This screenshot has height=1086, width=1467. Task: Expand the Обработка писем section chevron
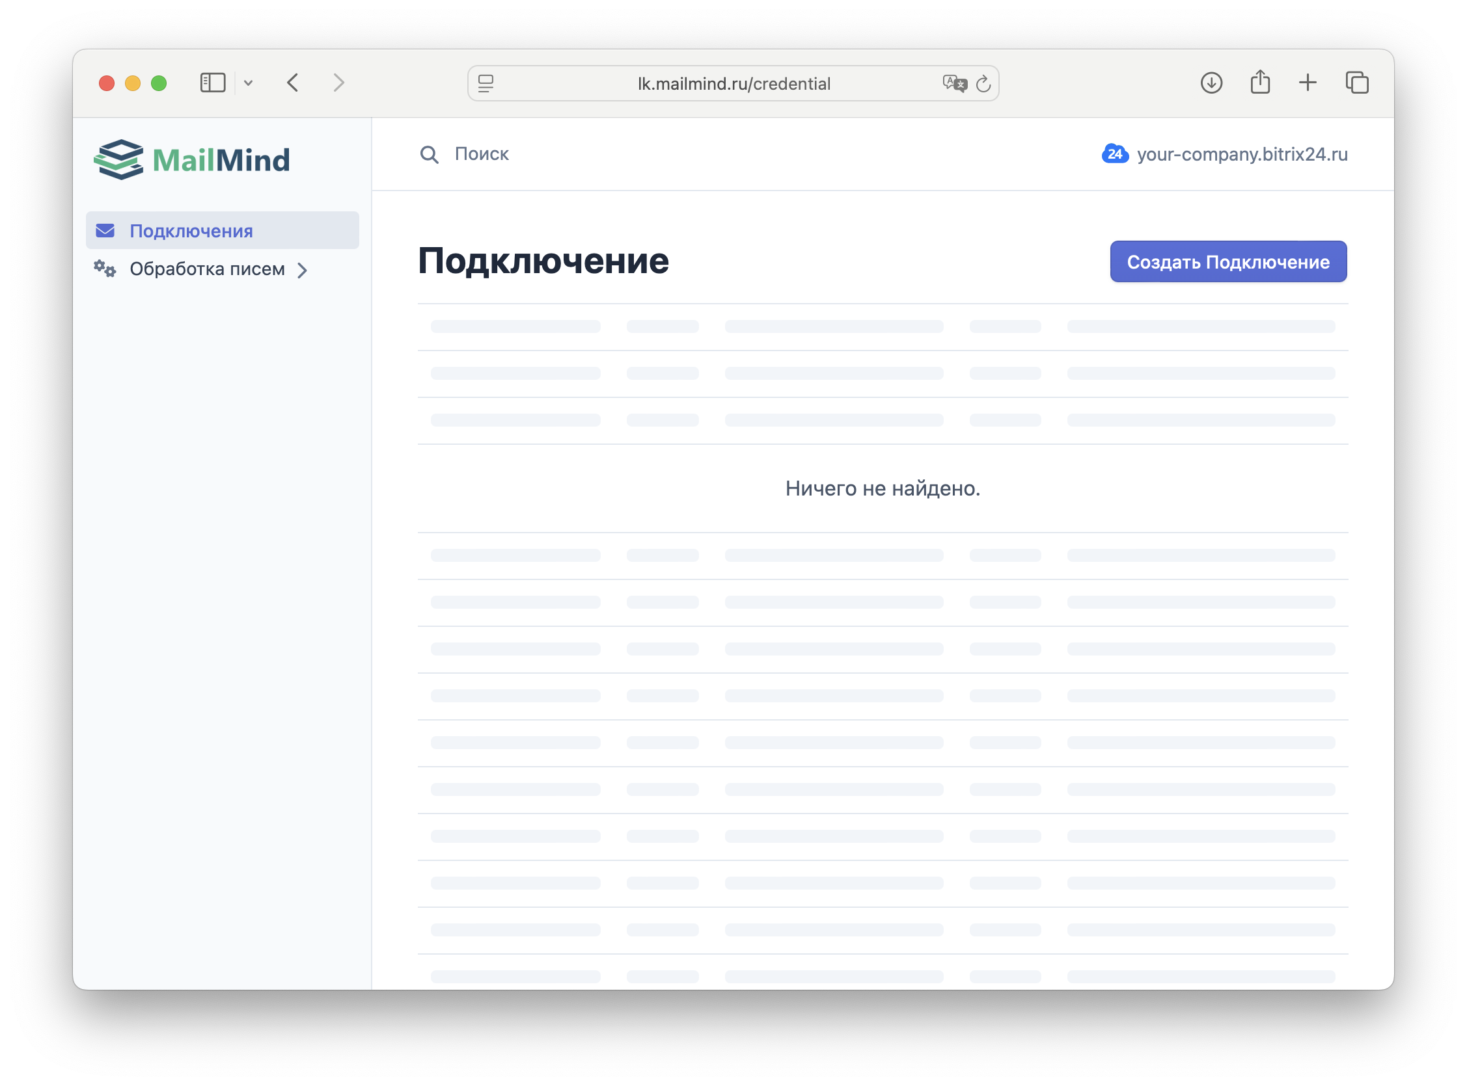point(302,269)
